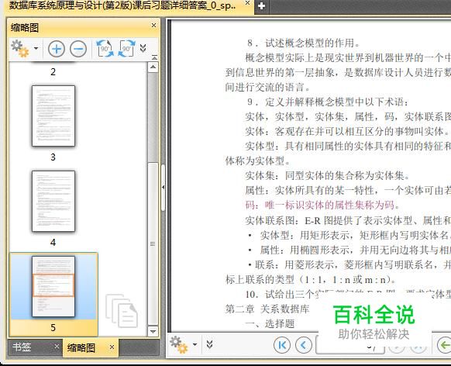Click the thumbnail scrollbar down arrow
The width and height of the screenshot is (451, 366).
pos(153,331)
